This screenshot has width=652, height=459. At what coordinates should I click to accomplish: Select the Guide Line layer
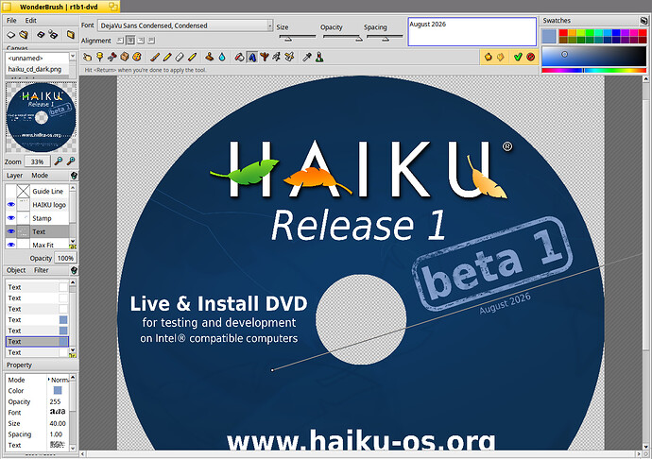[x=48, y=191]
